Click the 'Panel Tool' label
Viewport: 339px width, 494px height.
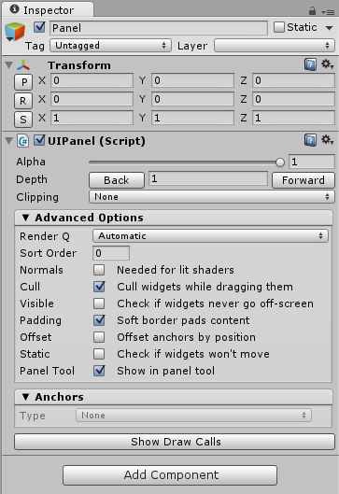coord(48,371)
